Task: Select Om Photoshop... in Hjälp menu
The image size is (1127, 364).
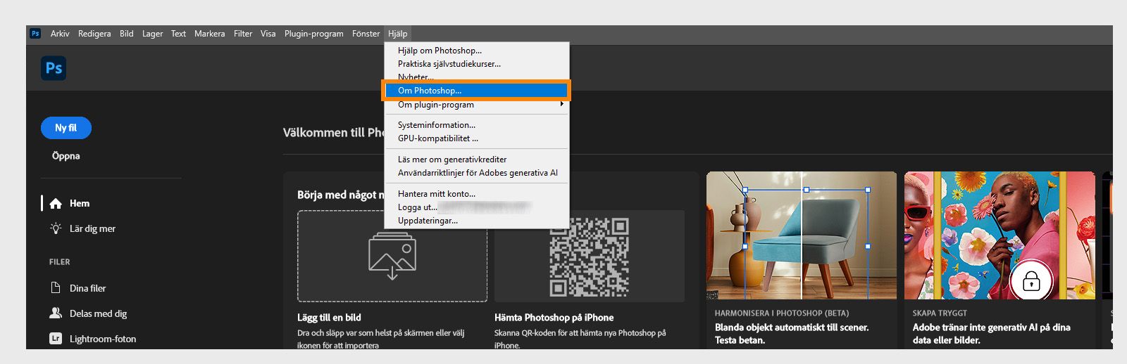Action: (x=477, y=91)
